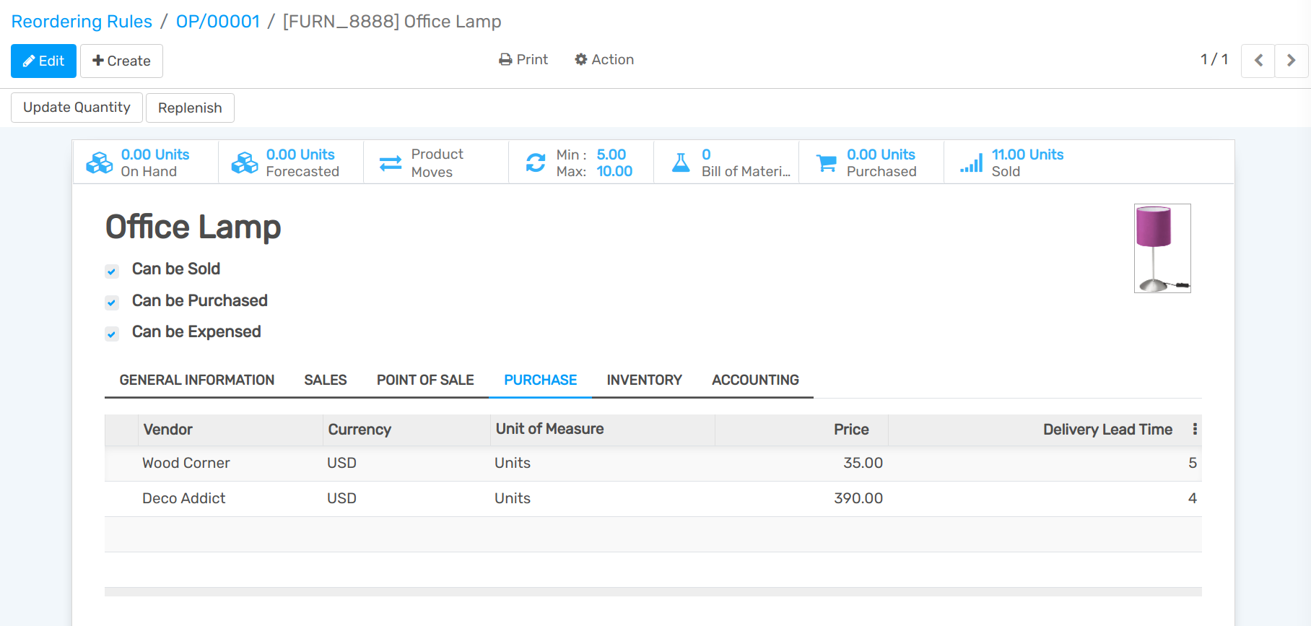Image resolution: width=1311 pixels, height=626 pixels.
Task: Switch to the Inventory tab
Action: 644,380
